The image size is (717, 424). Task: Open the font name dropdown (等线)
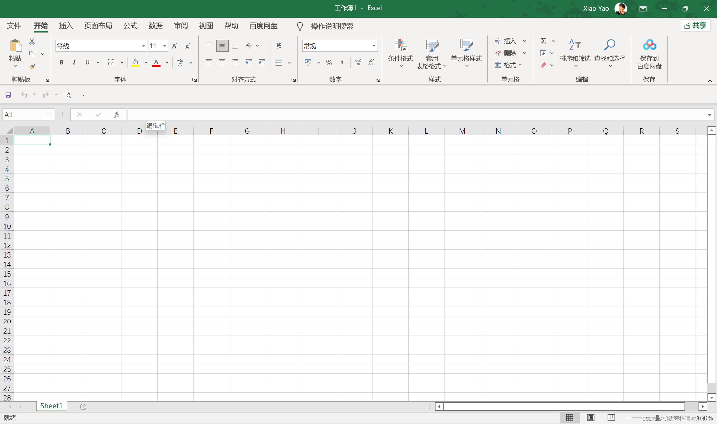coord(143,46)
